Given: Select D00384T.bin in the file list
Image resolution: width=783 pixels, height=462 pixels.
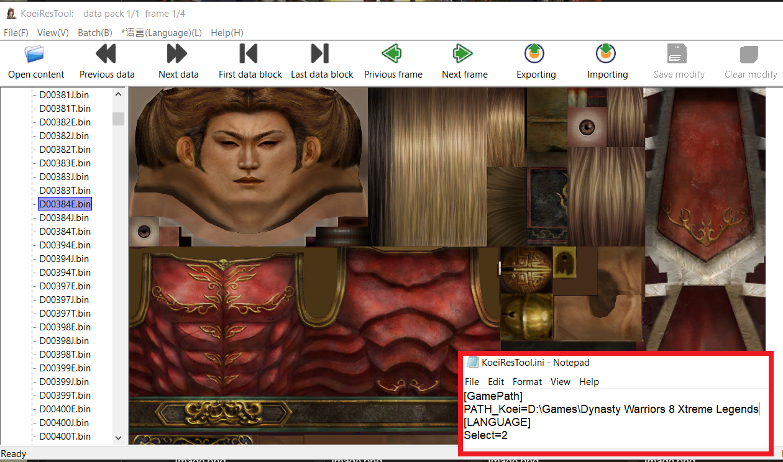Looking at the screenshot, I should (x=65, y=231).
